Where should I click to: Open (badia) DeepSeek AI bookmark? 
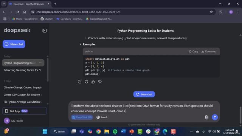pyautogui.click(x=99, y=19)
